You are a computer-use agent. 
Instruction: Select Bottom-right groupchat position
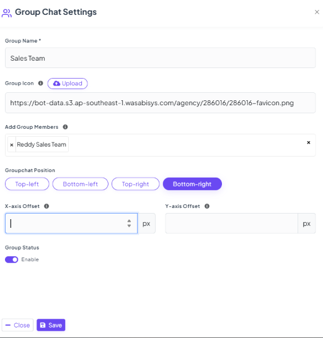[x=192, y=184]
